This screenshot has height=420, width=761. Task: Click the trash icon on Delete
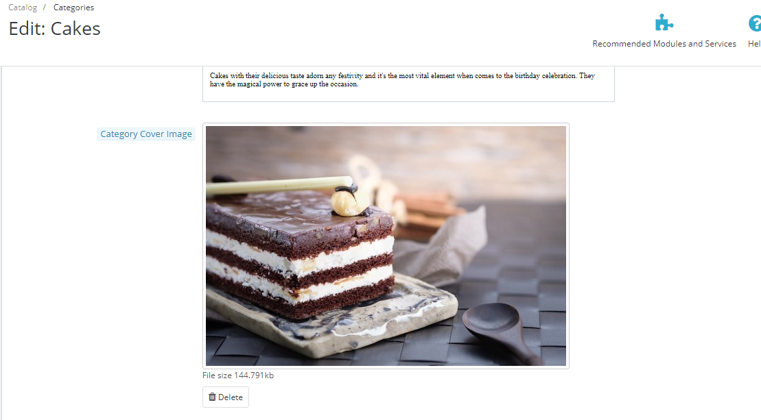[212, 397]
